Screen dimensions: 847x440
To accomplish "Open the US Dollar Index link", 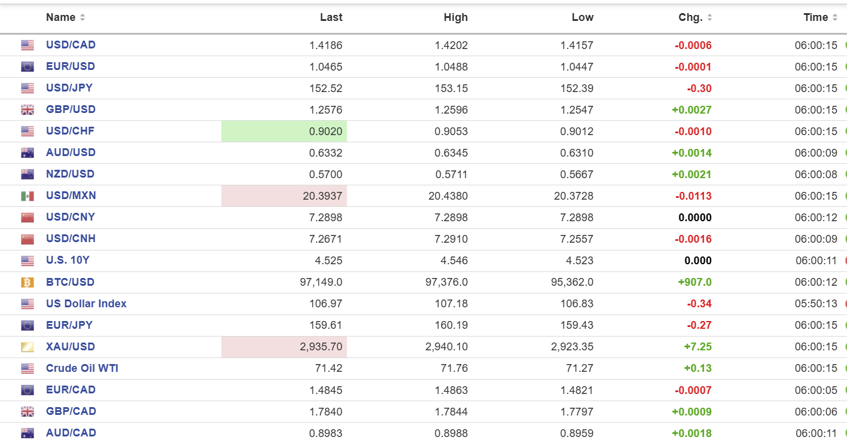I will point(86,304).
